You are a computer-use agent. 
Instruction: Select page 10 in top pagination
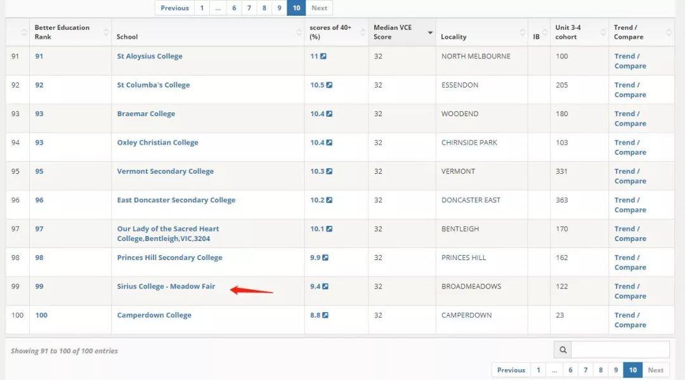coord(296,8)
